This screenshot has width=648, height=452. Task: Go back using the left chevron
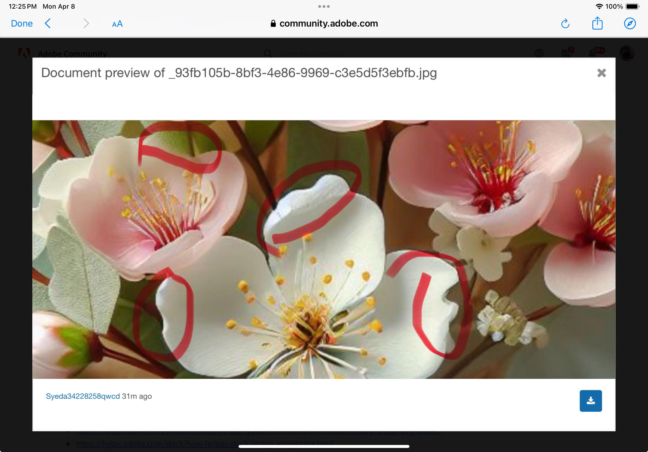(x=48, y=23)
